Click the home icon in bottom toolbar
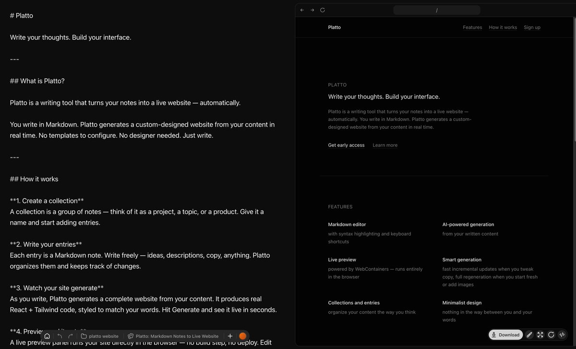Viewport: 576px width, 349px height. pos(47,336)
